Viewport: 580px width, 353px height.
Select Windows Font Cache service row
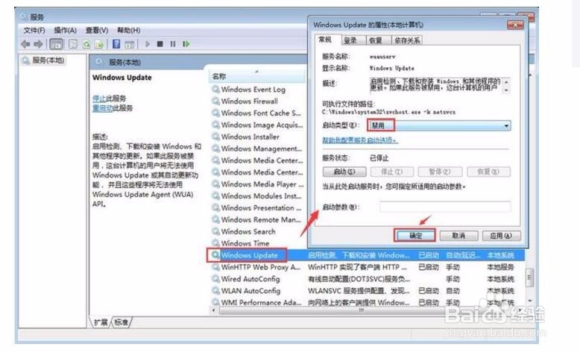point(261,113)
